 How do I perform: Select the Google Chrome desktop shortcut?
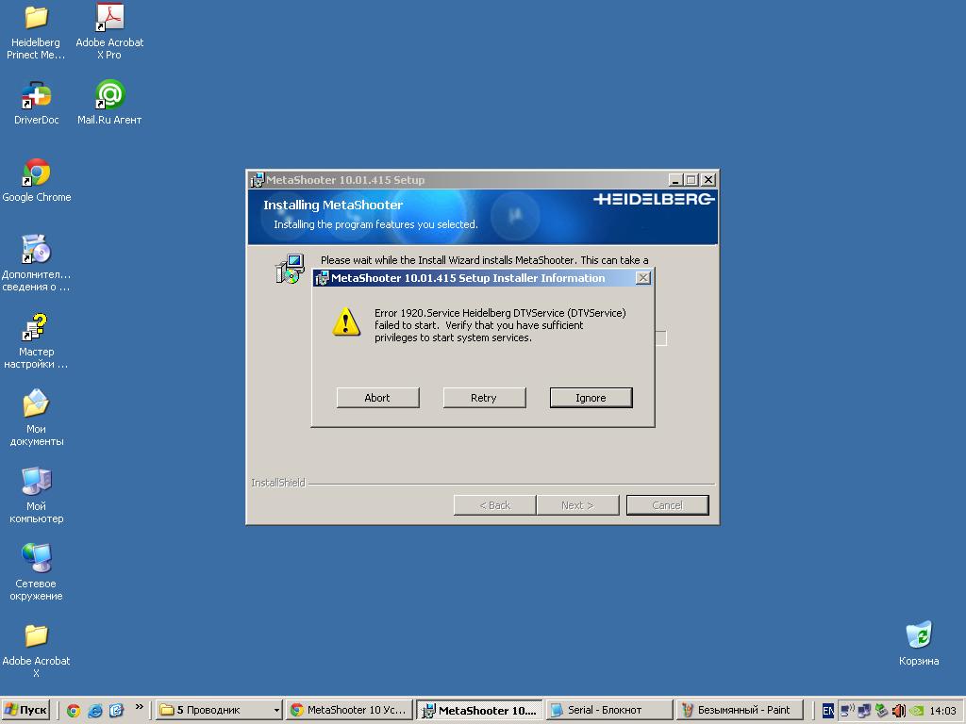pos(36,173)
